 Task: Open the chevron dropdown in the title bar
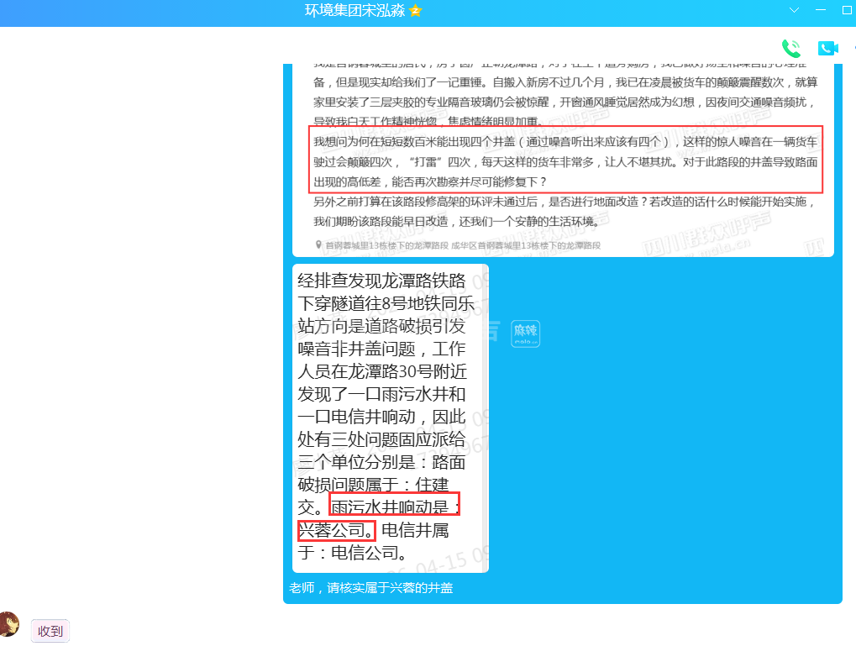[794, 10]
